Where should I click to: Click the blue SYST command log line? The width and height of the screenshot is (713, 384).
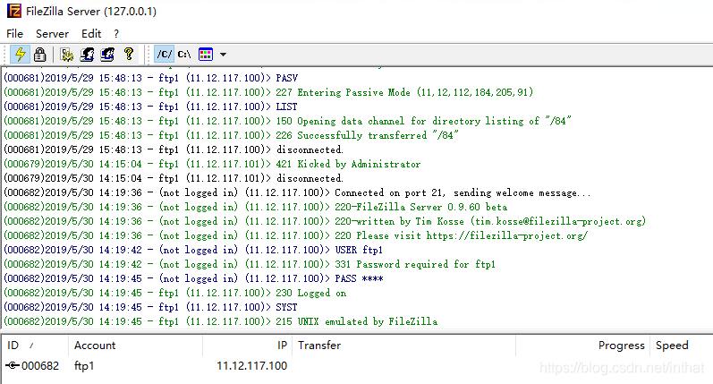[150, 307]
